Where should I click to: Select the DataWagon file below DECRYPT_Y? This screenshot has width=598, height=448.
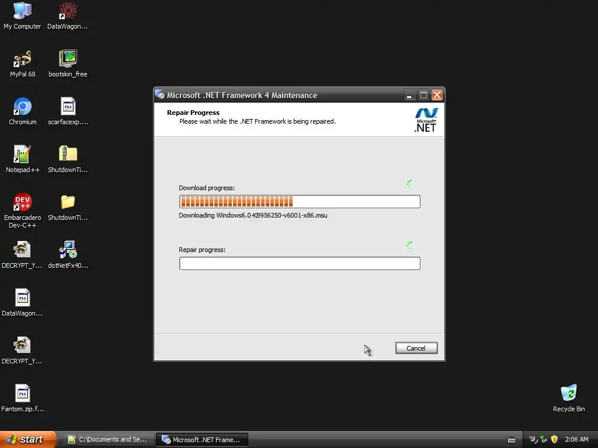click(22, 303)
